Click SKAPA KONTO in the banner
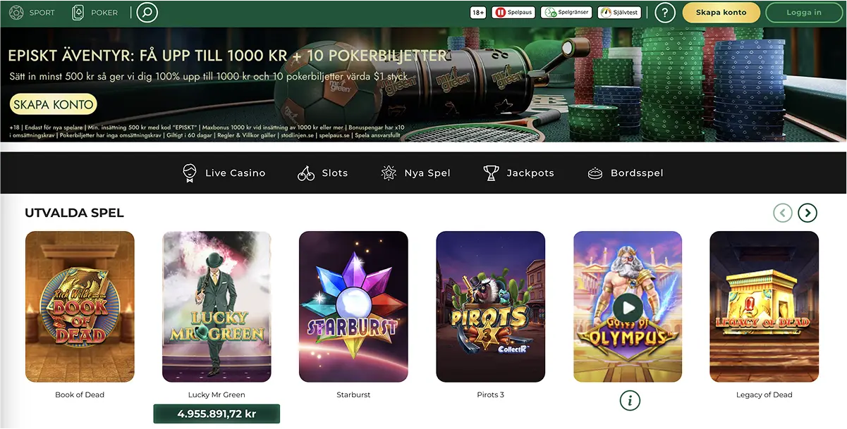847x429 pixels. click(53, 104)
